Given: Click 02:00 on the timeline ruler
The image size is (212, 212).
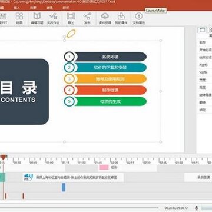Looking at the screenshot, I should 114,163.
